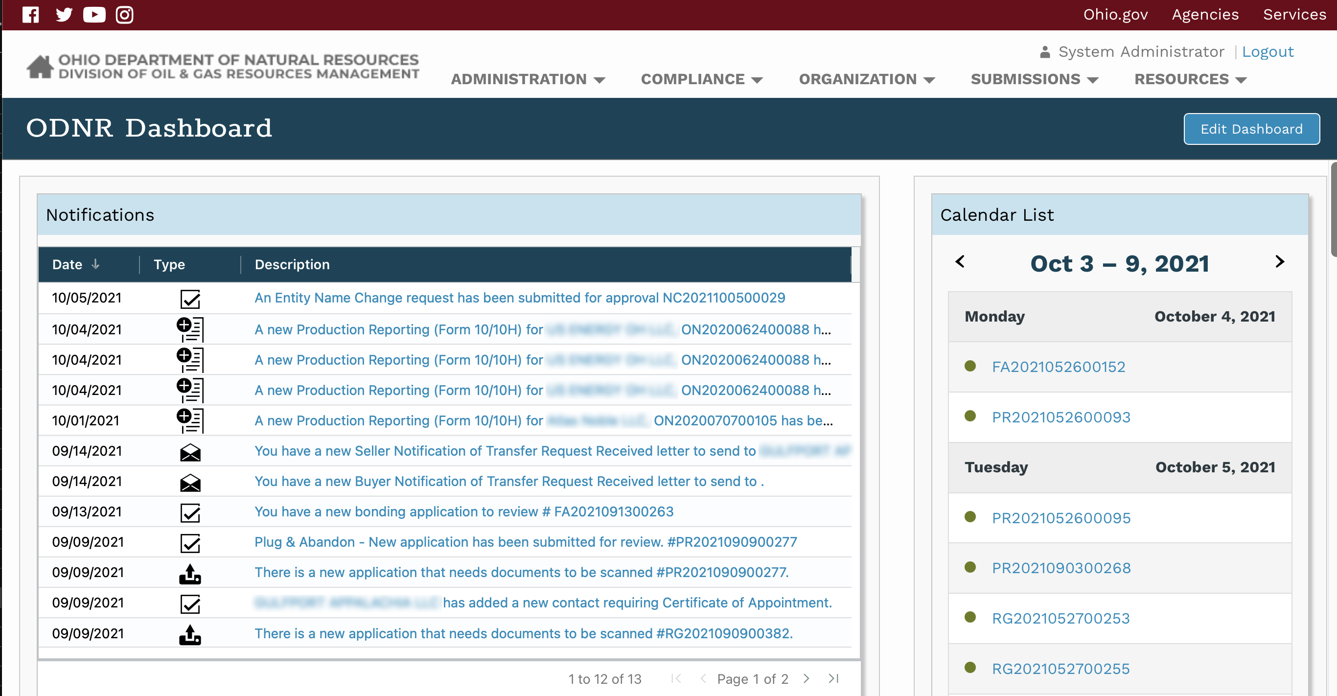Image resolution: width=1337 pixels, height=696 pixels.
Task: Go to next notifications page
Action: tap(806, 678)
